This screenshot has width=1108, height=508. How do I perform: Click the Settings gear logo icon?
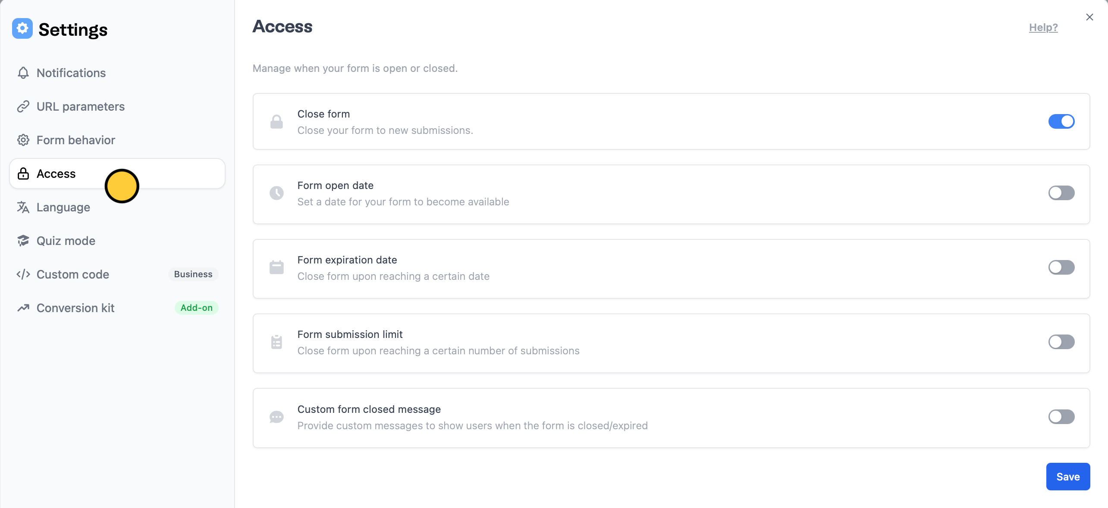click(22, 28)
